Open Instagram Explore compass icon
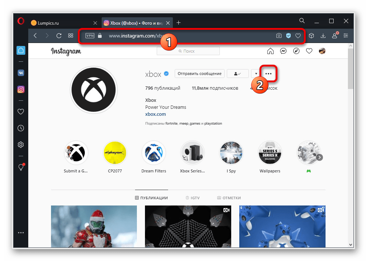 tap(296, 51)
